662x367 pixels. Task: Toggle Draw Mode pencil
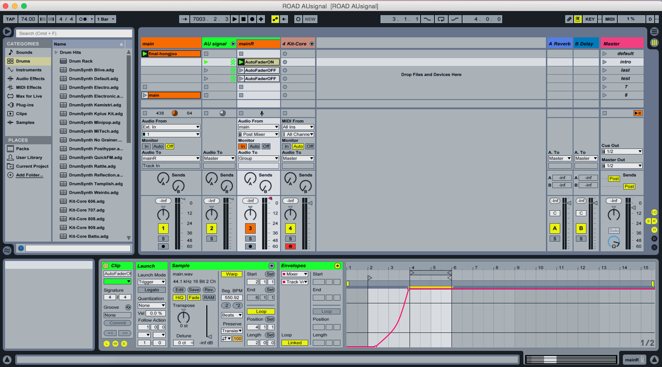569,19
